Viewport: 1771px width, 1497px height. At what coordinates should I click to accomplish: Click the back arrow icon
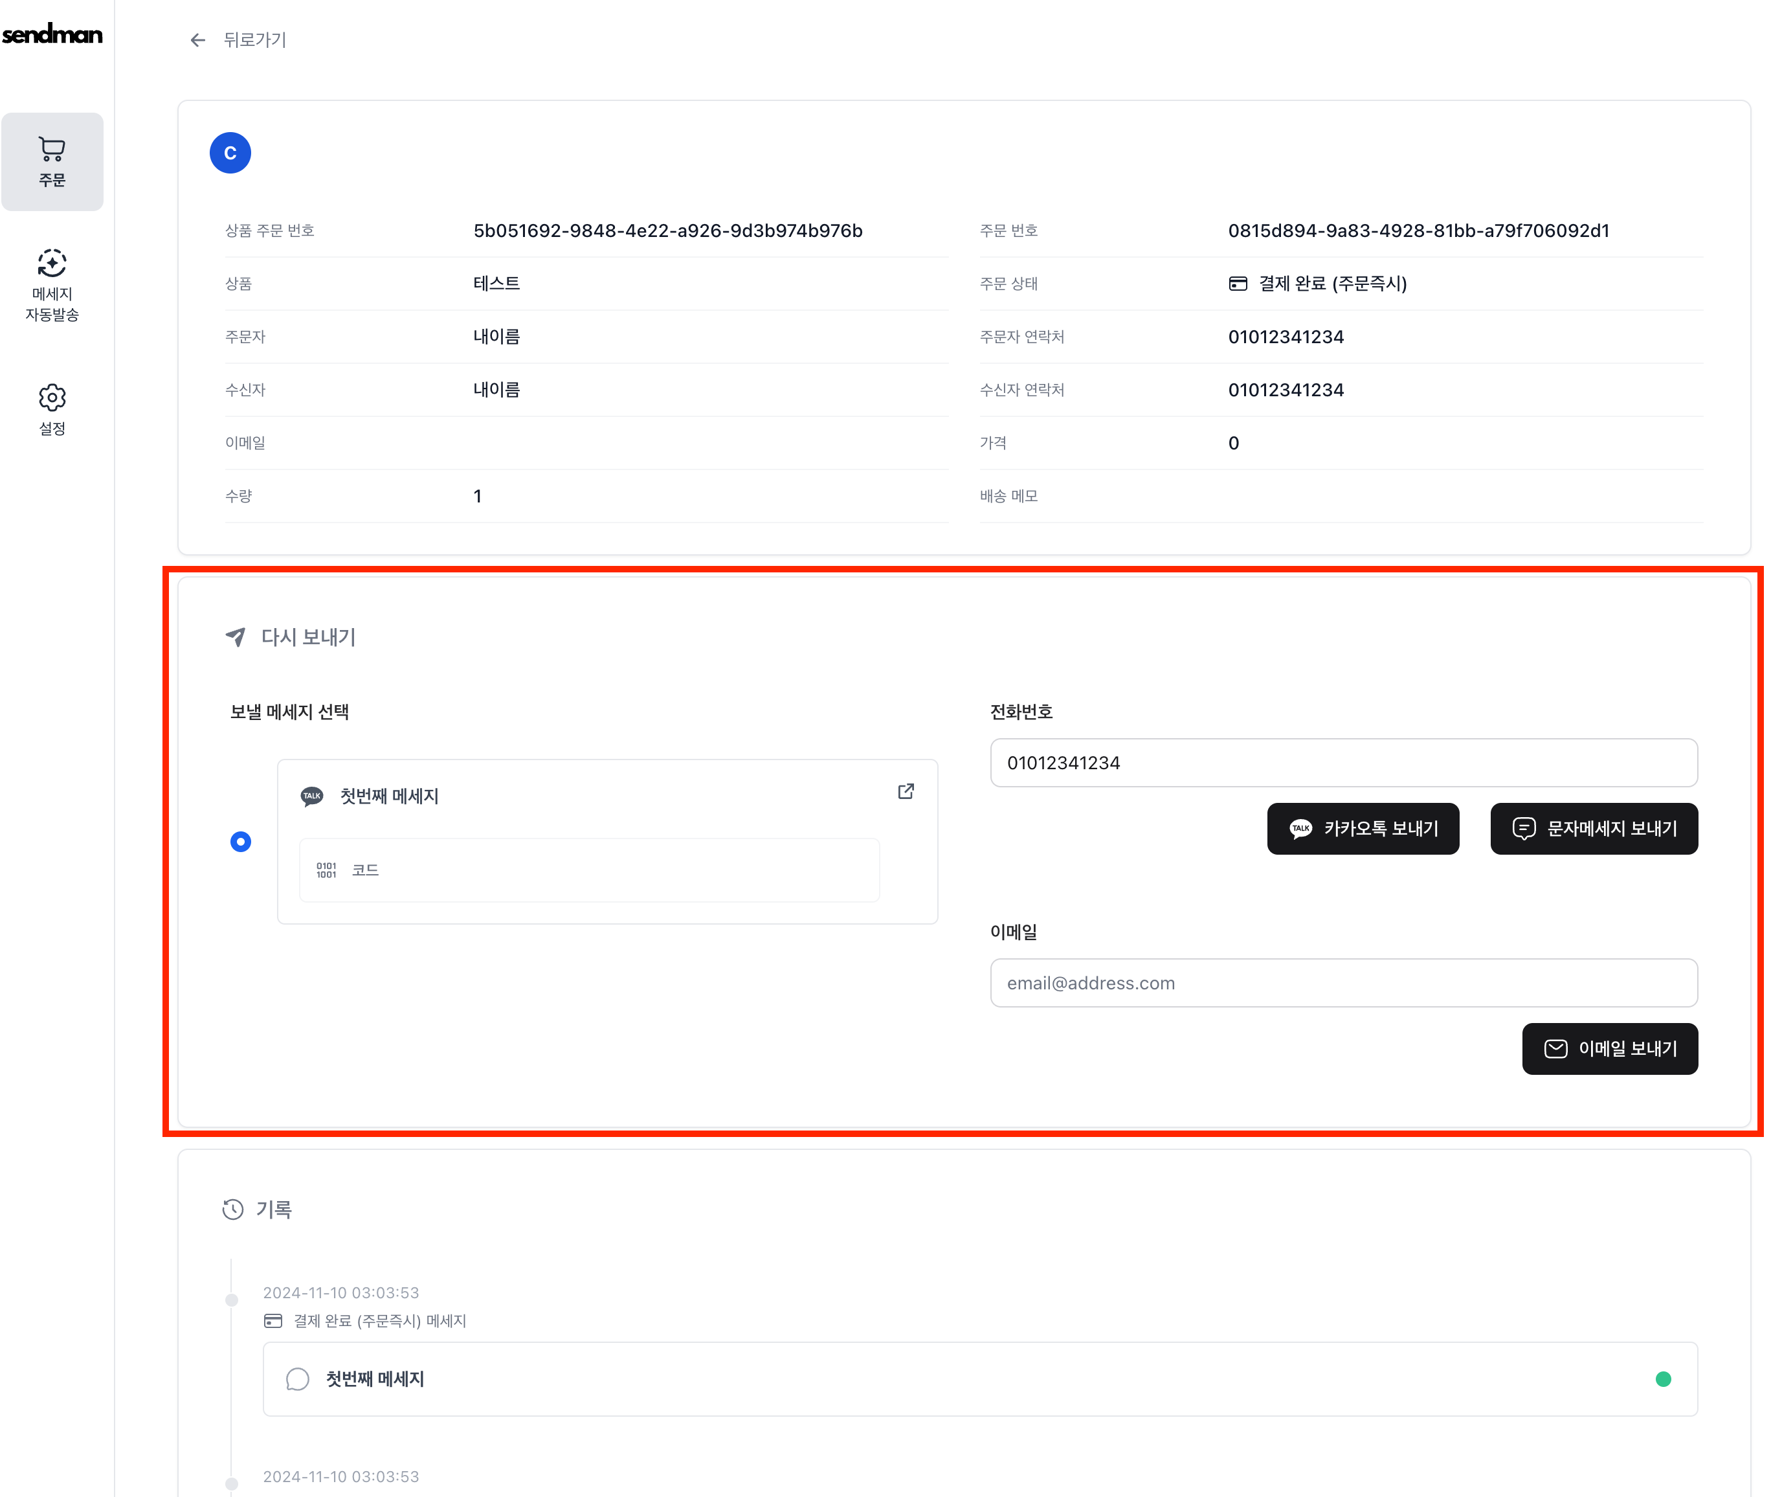pyautogui.click(x=197, y=40)
